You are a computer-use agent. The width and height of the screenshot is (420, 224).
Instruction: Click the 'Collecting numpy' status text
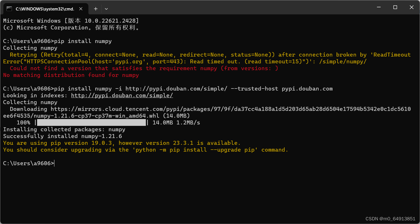[30, 48]
